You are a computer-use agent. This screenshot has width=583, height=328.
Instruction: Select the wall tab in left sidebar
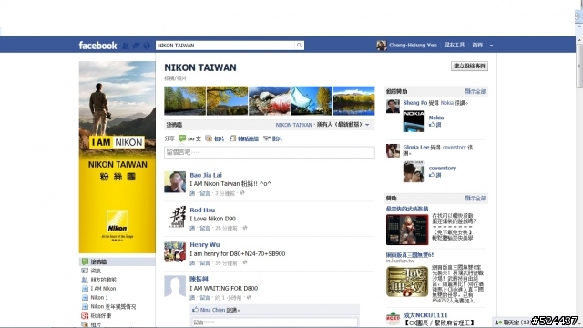point(118,261)
